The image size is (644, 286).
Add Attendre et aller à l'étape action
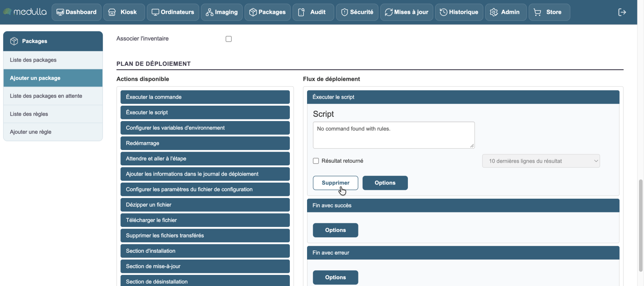point(205,159)
